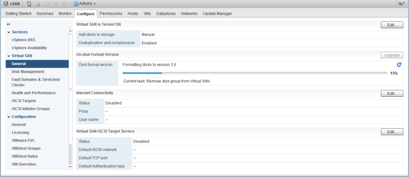Click the disk formatting progress bar

tap(255, 73)
